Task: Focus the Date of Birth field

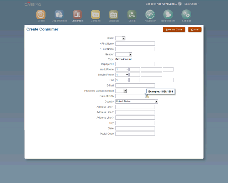Action: 130,96
